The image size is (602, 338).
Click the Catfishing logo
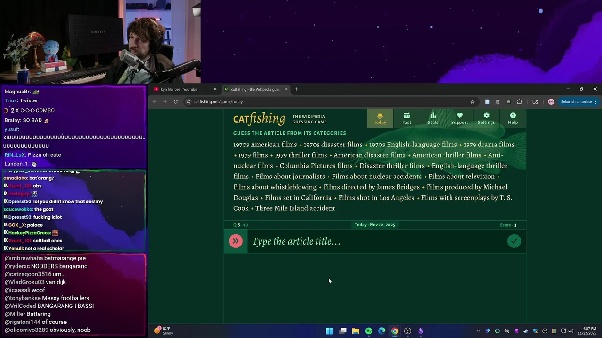259,119
